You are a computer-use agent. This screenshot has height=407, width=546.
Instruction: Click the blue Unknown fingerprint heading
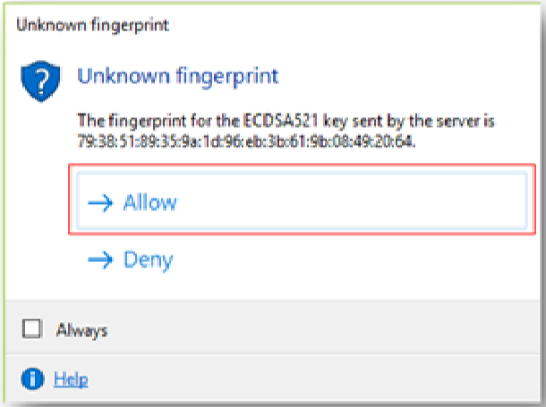[x=178, y=76]
